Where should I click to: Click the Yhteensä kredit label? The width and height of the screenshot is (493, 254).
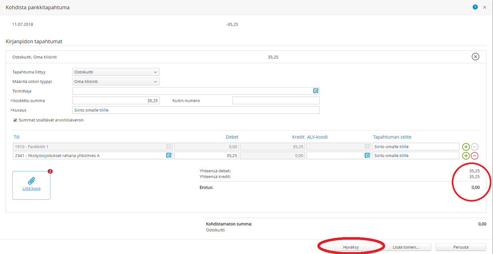click(215, 176)
